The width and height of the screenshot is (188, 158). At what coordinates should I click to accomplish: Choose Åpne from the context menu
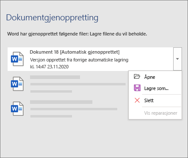[155, 77]
